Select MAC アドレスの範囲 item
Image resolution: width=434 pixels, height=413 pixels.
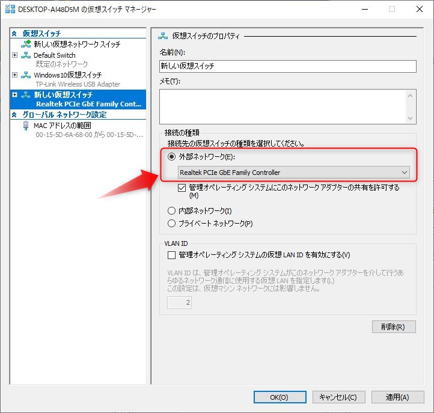[63, 126]
